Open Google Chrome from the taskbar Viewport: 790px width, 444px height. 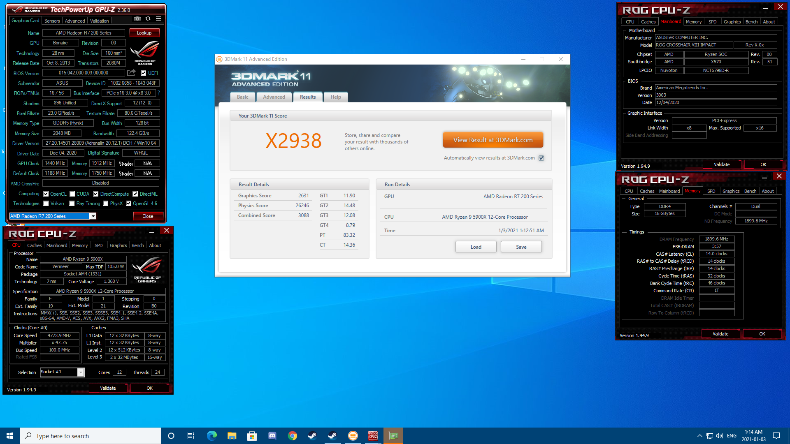(x=292, y=436)
